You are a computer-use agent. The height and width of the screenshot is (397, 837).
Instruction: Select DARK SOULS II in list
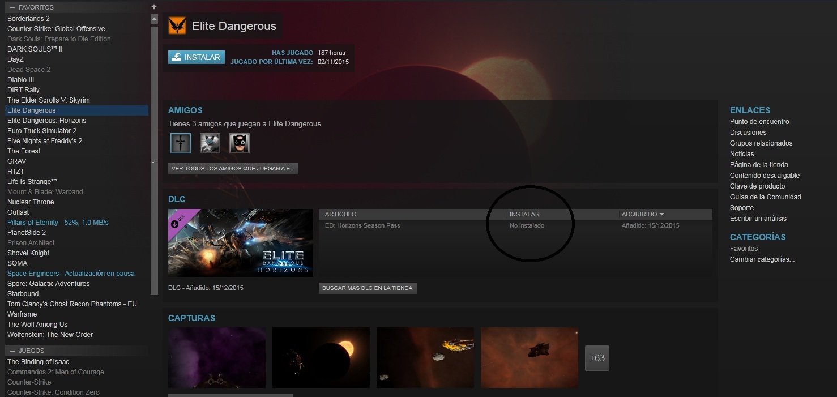35,49
